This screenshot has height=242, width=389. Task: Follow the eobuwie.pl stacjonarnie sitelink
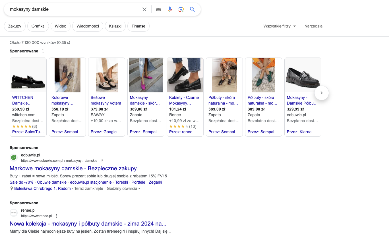[91, 182]
